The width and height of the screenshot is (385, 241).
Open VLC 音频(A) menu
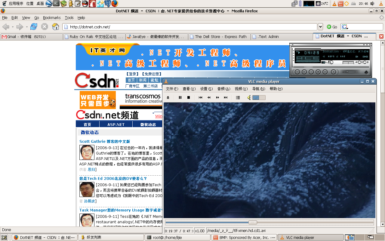click(x=224, y=89)
